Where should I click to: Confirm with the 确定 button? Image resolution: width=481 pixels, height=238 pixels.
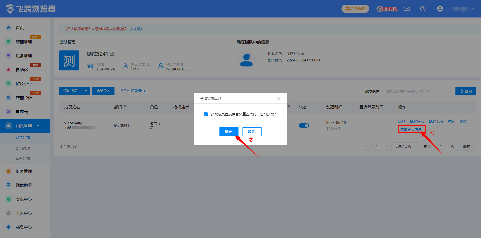(x=228, y=132)
